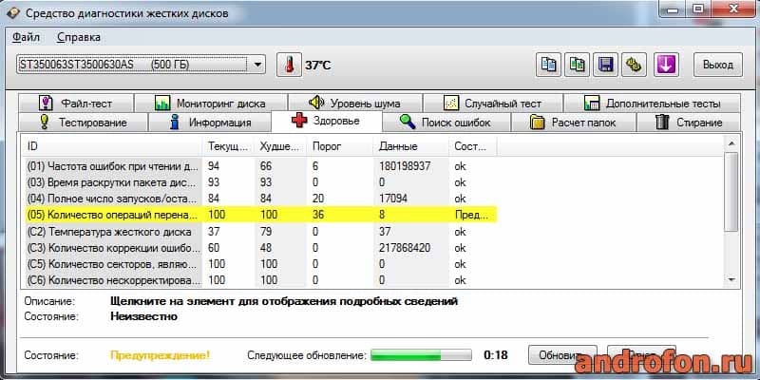This screenshot has width=760, height=380.
Task: Click the next update progress bar
Action: [x=421, y=355]
